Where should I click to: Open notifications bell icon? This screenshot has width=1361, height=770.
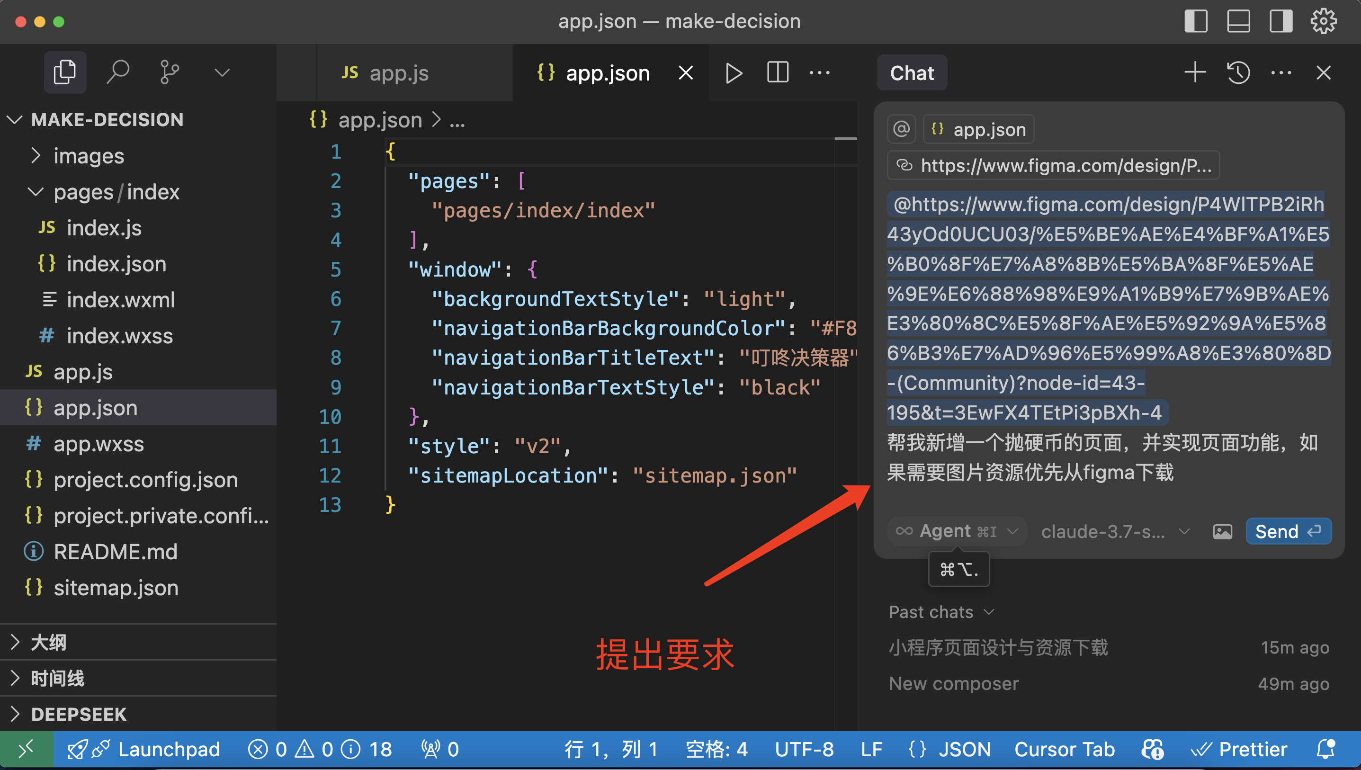pos(1325,749)
